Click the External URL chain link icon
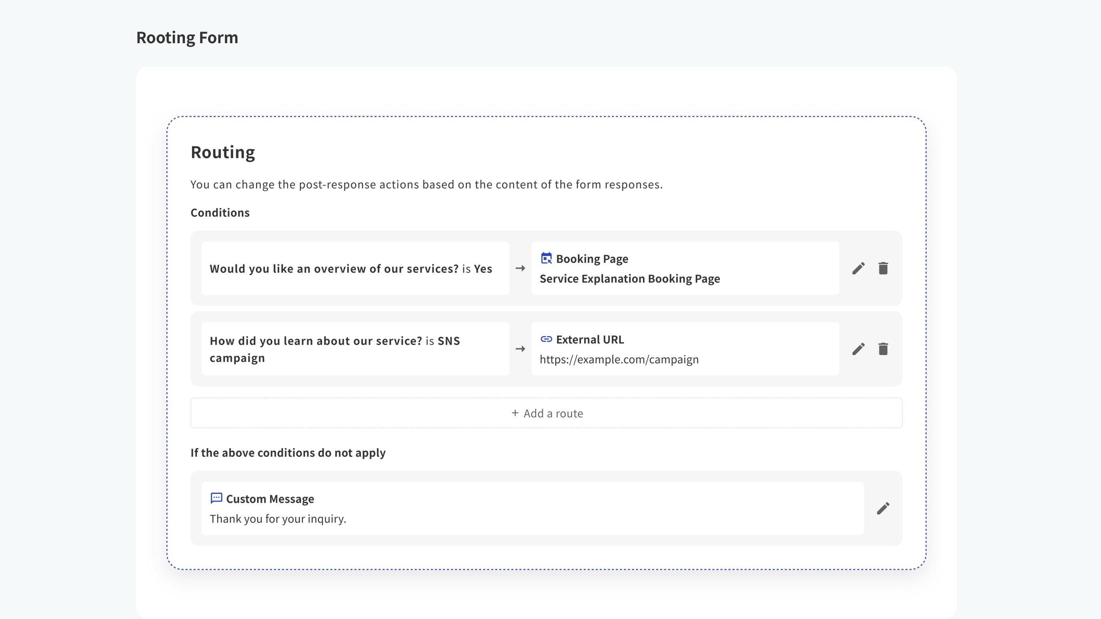The image size is (1101, 619). point(545,339)
